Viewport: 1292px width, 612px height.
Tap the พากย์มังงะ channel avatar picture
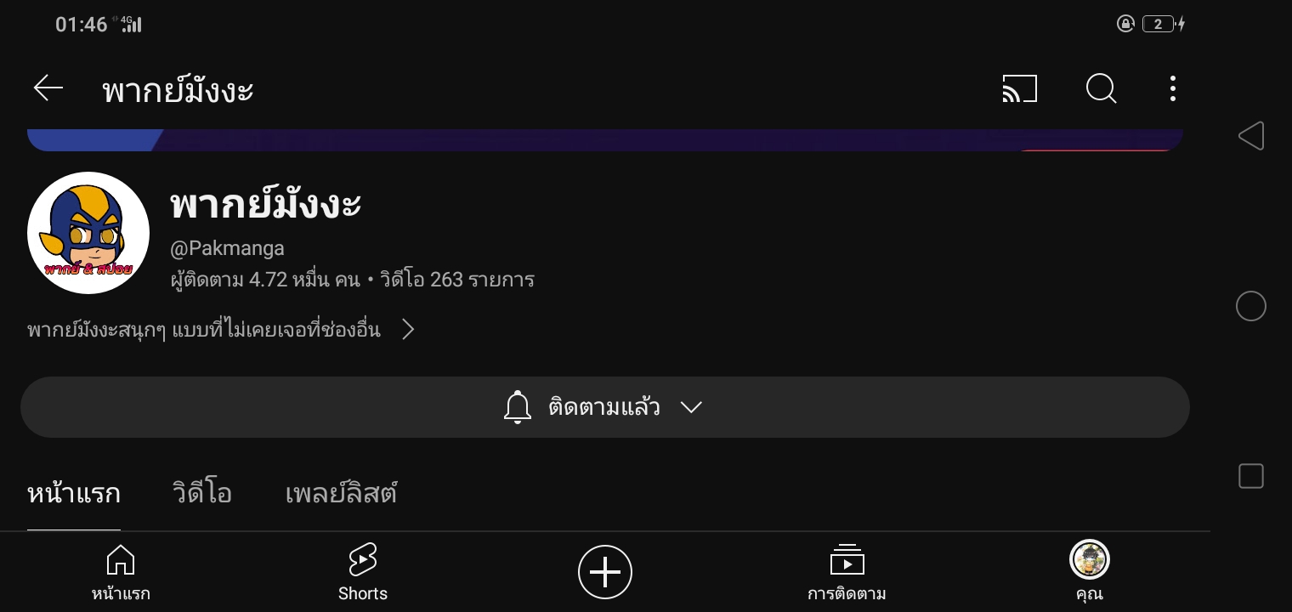point(88,233)
